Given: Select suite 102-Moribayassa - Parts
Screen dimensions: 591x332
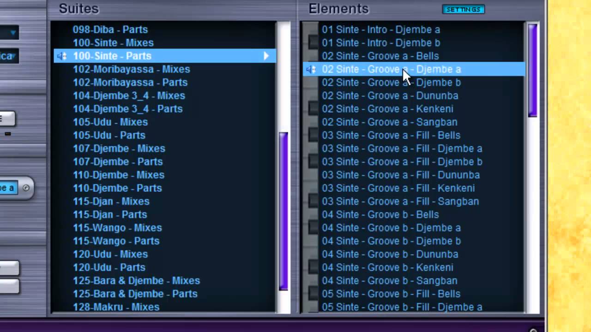Looking at the screenshot, I should [130, 83].
